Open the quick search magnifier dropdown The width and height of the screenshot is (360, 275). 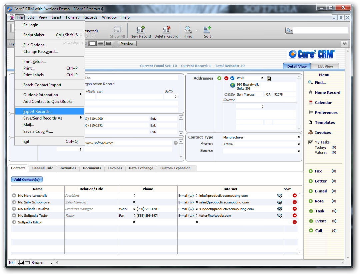pyautogui.click(x=289, y=30)
